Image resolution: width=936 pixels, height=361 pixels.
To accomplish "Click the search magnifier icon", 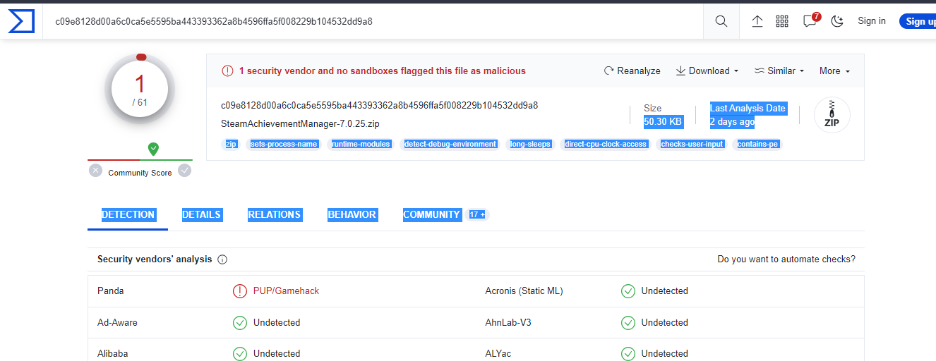I will [x=721, y=21].
